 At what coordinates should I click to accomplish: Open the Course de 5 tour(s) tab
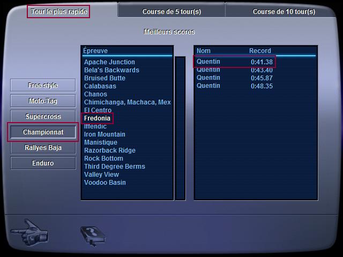(x=171, y=11)
